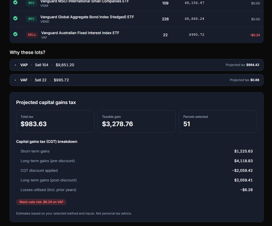Screen dimensions: 272x226
Task: Click Vanguard Australian Fixed Interest Index ETF name
Action: point(80,33)
